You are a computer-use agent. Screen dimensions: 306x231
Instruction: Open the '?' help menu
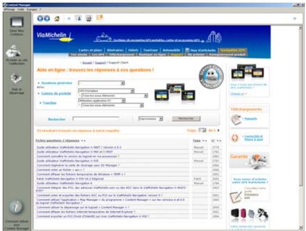(x=40, y=10)
